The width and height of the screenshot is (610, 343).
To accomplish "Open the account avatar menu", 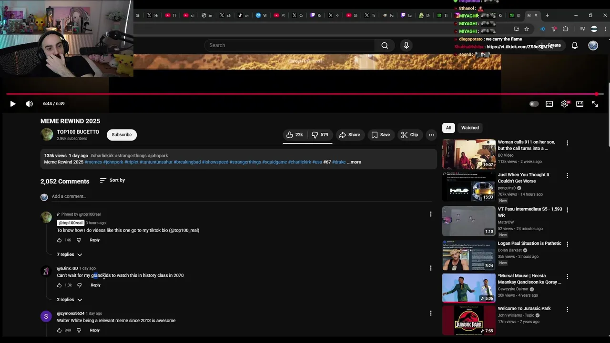I will pyautogui.click(x=593, y=45).
